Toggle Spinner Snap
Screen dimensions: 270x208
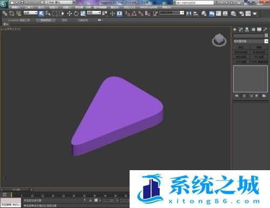pos(147,14)
